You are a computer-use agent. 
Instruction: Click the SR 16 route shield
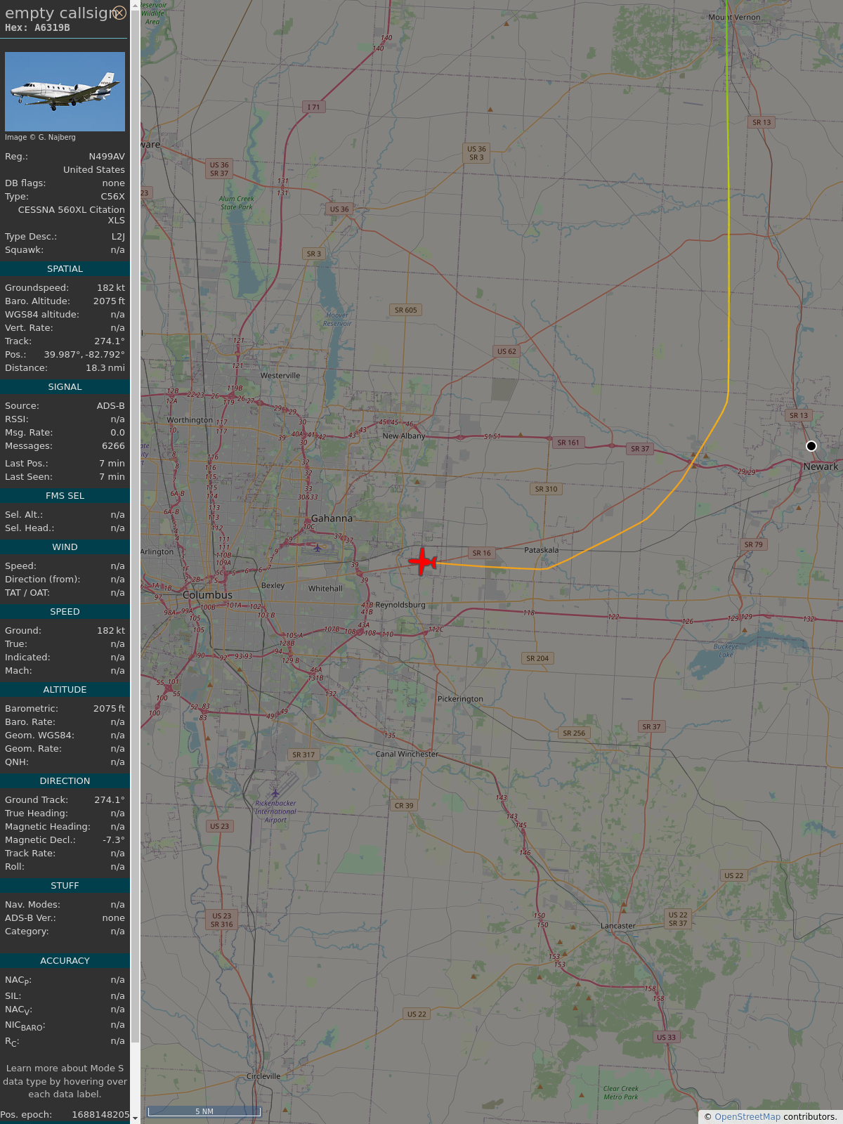point(481,553)
